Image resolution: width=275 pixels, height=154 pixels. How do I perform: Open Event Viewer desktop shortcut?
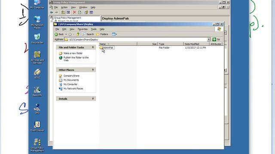click(37, 127)
